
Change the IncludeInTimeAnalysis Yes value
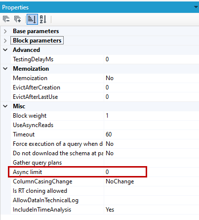(x=152, y=210)
